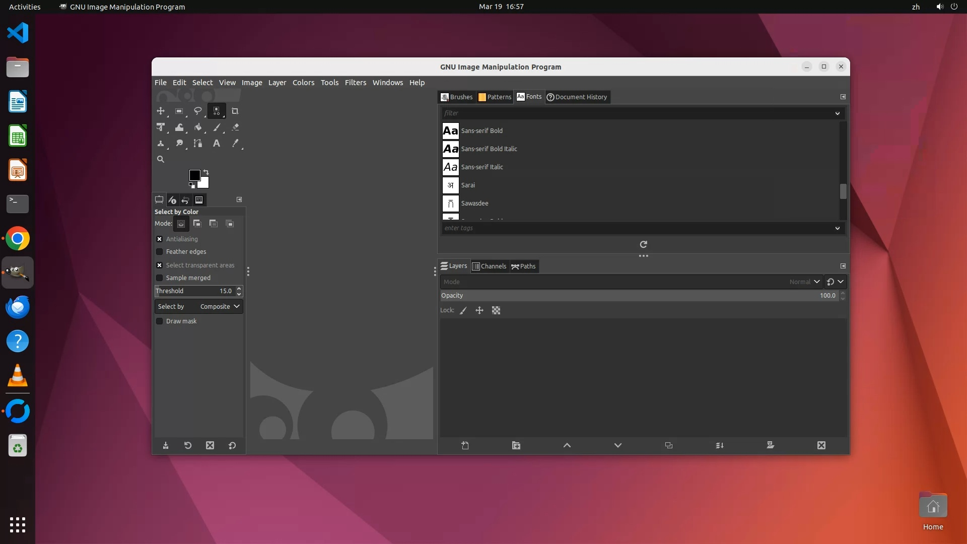Pick the Eraser tool

(x=235, y=127)
